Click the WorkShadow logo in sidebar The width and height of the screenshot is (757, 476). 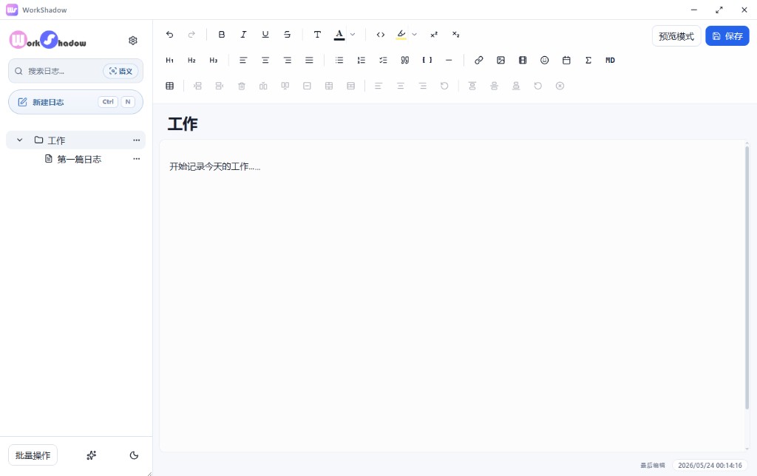pyautogui.click(x=48, y=40)
